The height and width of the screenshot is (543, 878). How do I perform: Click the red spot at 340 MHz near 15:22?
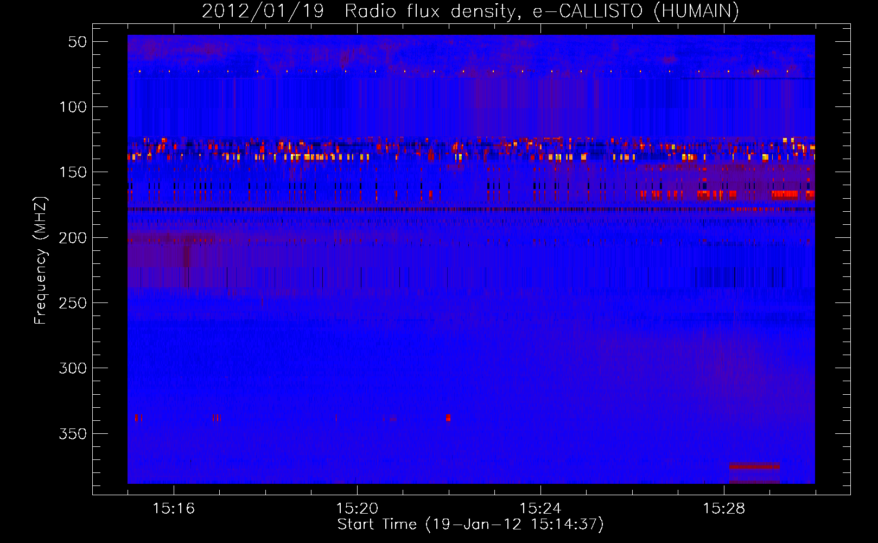[x=448, y=418]
